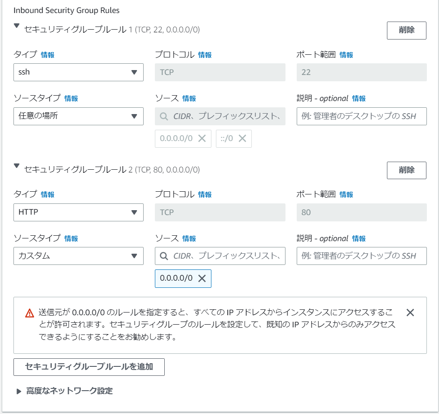The image size is (439, 414).
Task: Dismiss the 0.0.0.0/0 warning message
Action: pyautogui.click(x=410, y=313)
